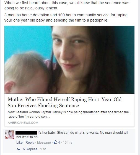
Task: Open the shared article preview photo
Action: (x=69, y=60)
